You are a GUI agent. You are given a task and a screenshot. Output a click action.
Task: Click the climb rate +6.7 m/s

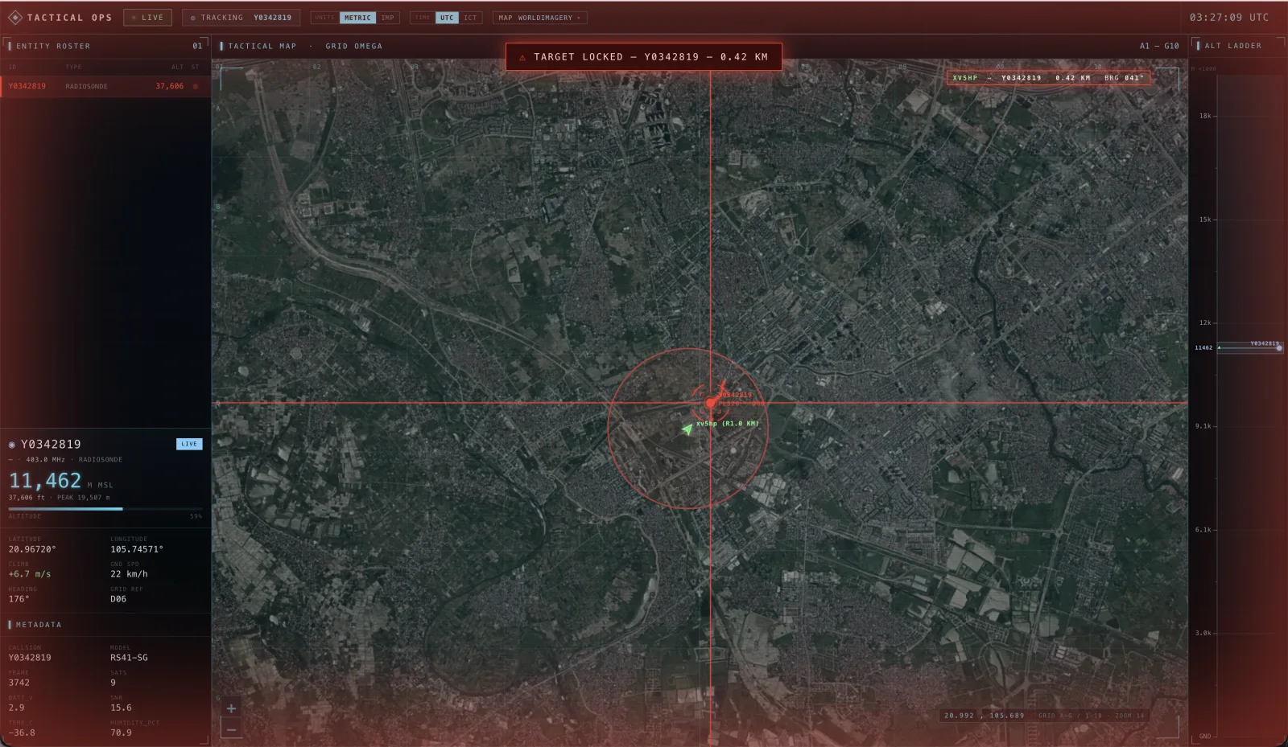click(30, 574)
